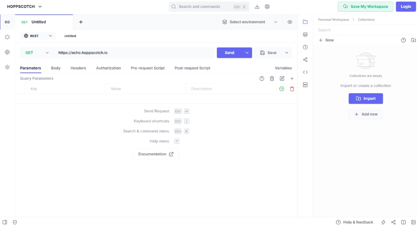The image size is (417, 226).
Task: Open the Collections folder icon
Action: [x=305, y=22]
